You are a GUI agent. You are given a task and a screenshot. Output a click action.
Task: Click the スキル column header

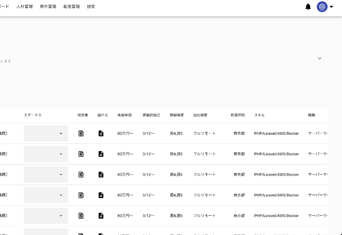pyautogui.click(x=259, y=115)
